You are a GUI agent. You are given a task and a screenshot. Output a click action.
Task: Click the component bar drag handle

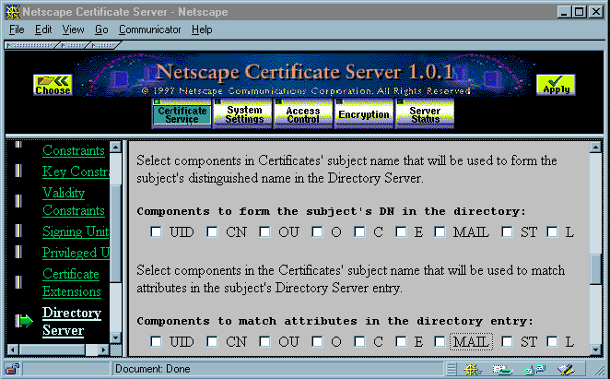pyautogui.click(x=452, y=369)
